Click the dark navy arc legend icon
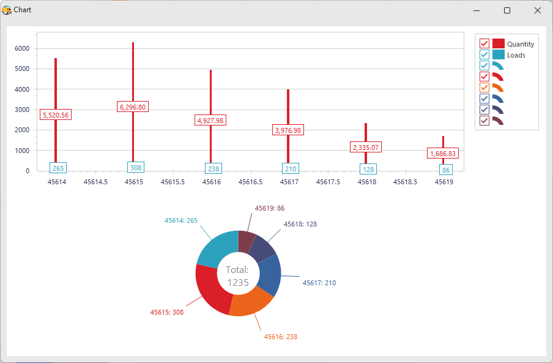Viewport: 553px width, 363px height. [x=497, y=110]
